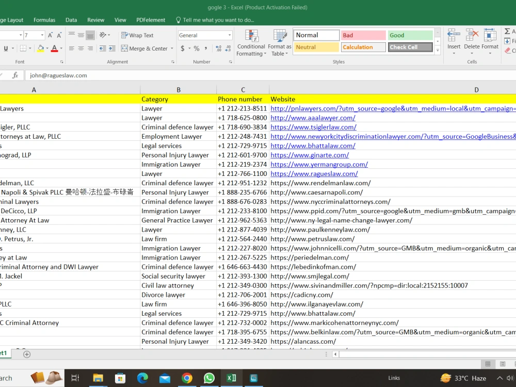
Task: Open Microsoft Edge from taskbar
Action: click(x=142, y=378)
